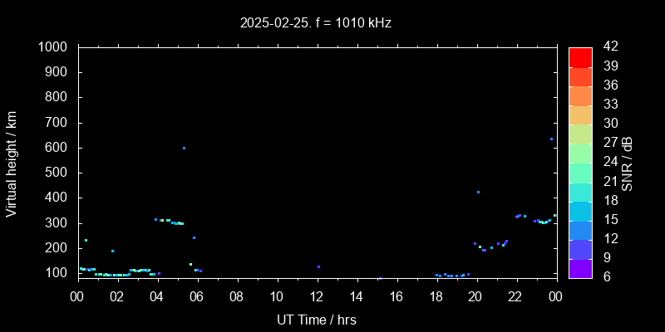
Task: Select the red-orange 36–39 dB colorbar swatch
Action: (580, 76)
